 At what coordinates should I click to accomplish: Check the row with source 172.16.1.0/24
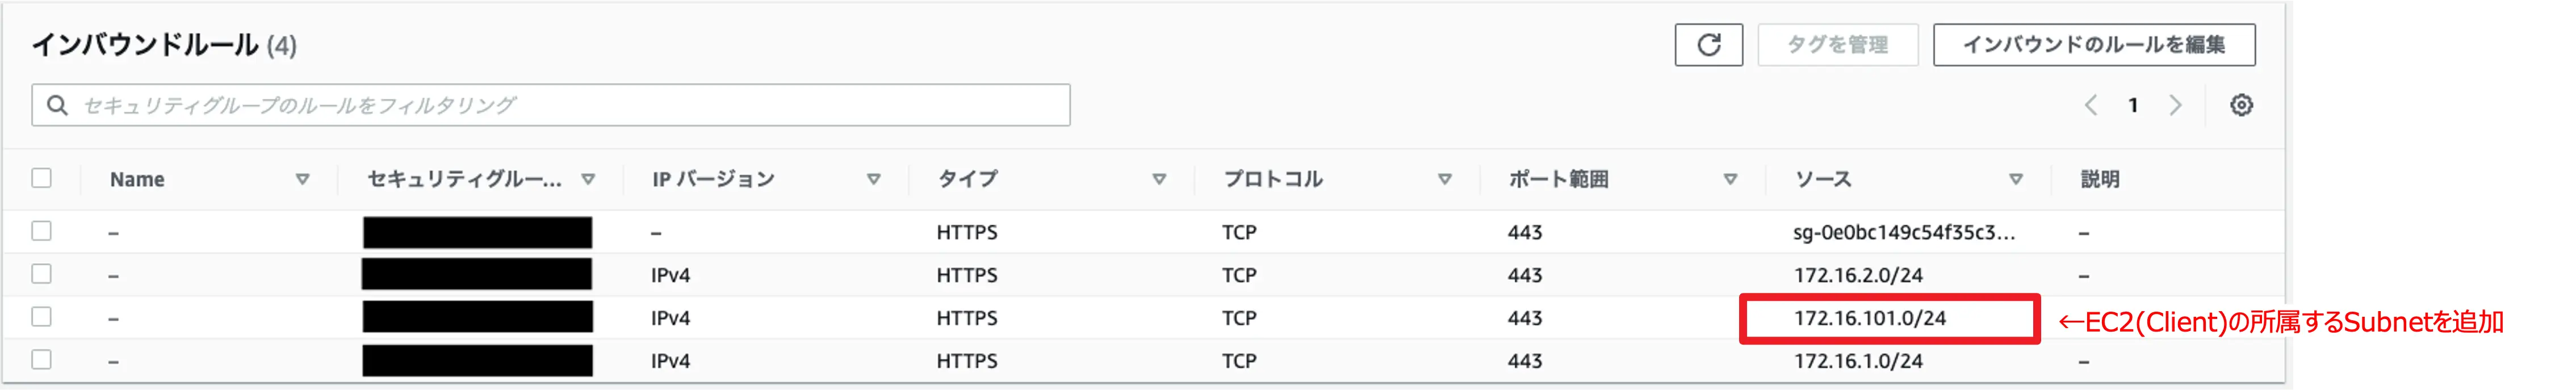tap(41, 360)
